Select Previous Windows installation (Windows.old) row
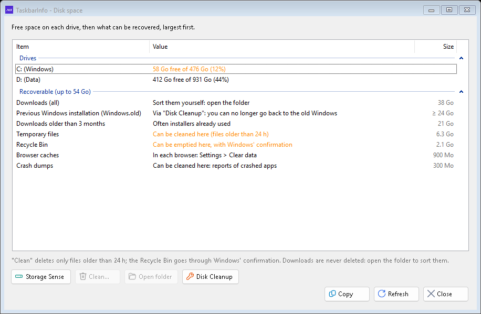 (236, 113)
